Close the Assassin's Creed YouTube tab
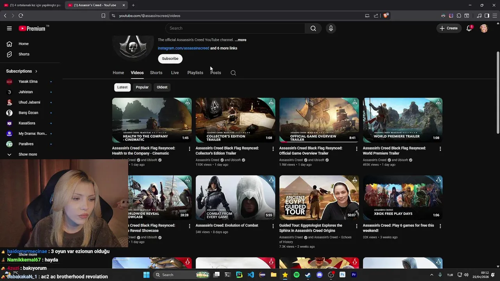This screenshot has height=281, width=500. (124, 5)
